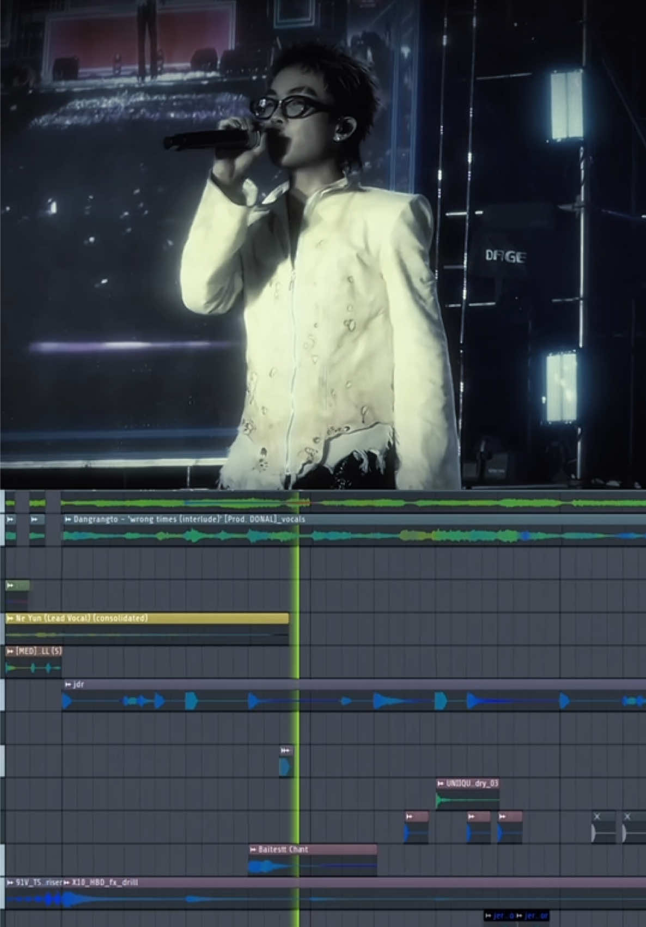The height and width of the screenshot is (927, 646).
Task: Click the singer video preview
Action: 323,245
